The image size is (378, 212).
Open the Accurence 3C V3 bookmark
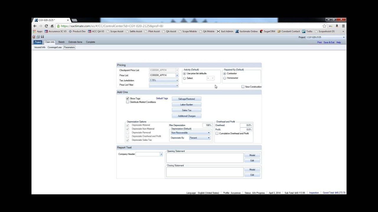click(x=56, y=31)
